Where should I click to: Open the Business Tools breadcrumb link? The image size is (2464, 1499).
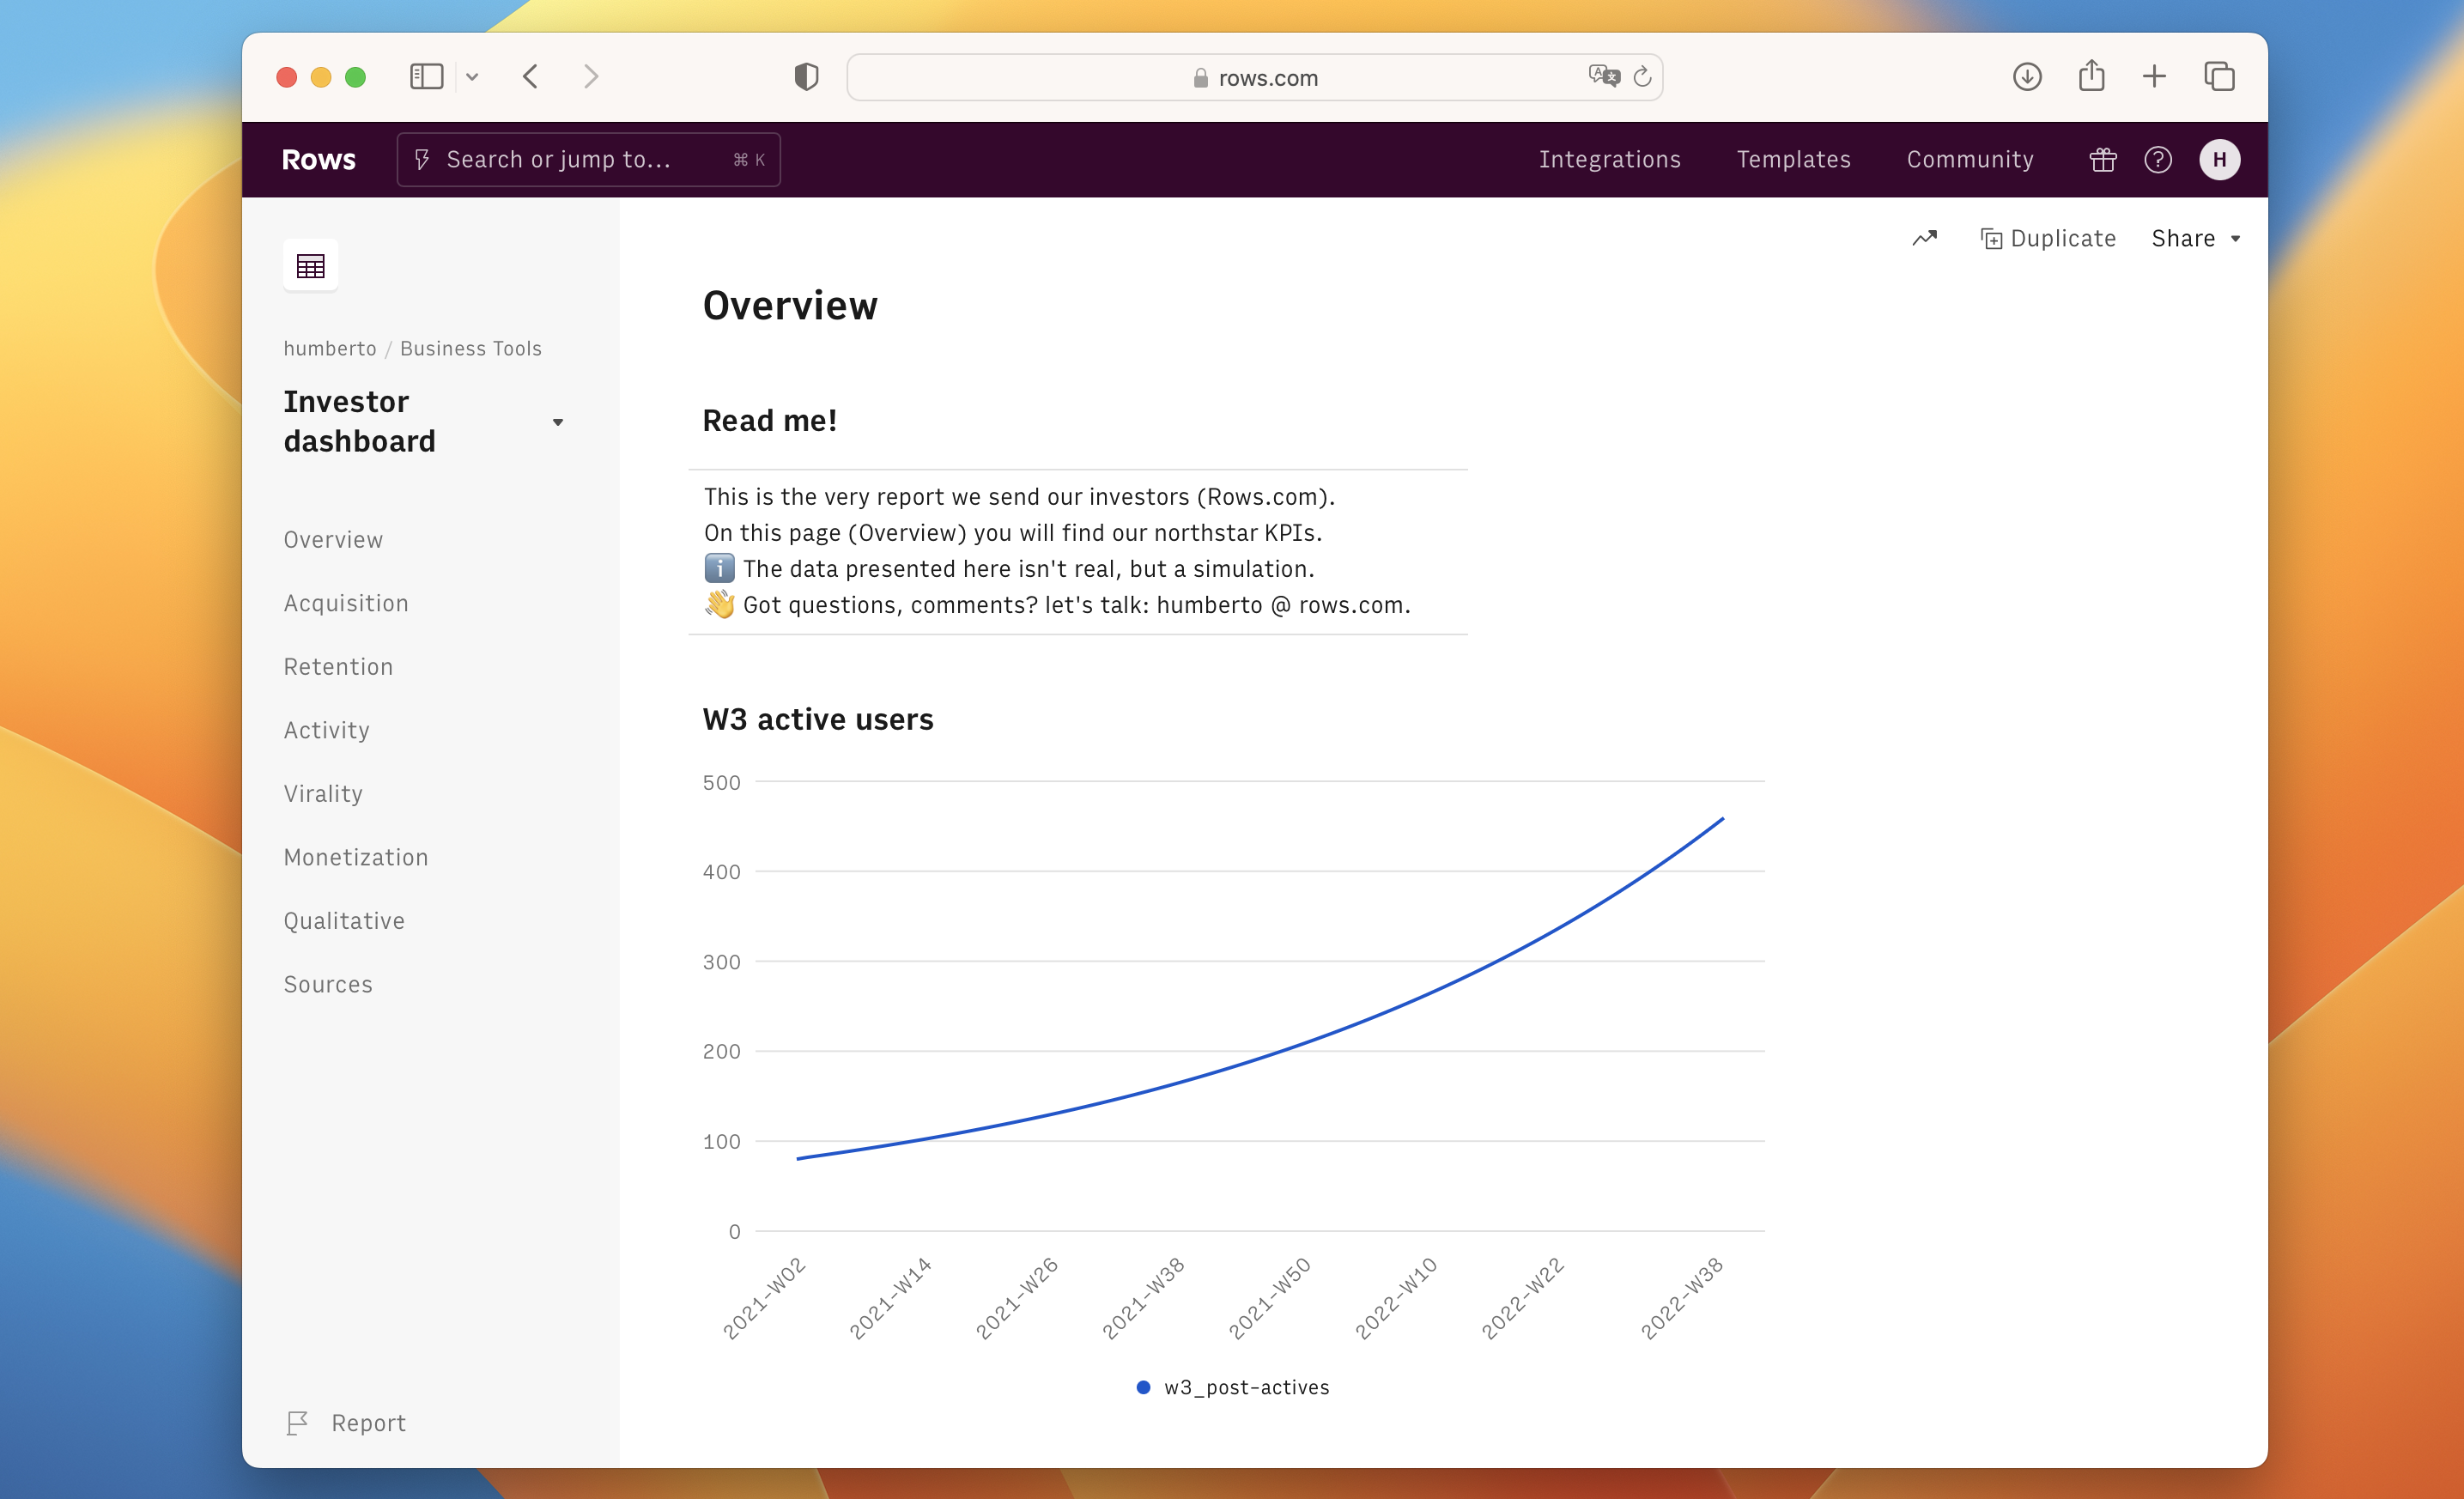(470, 348)
